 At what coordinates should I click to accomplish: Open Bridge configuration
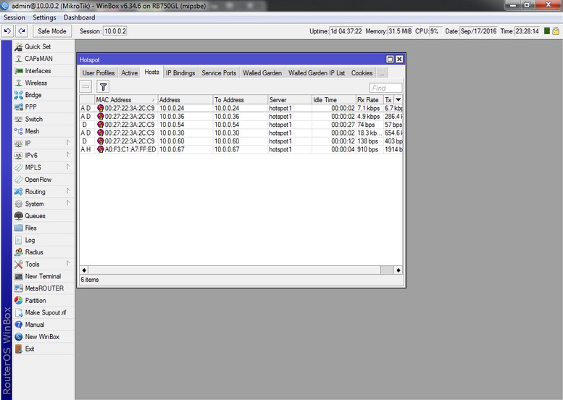pyautogui.click(x=33, y=95)
